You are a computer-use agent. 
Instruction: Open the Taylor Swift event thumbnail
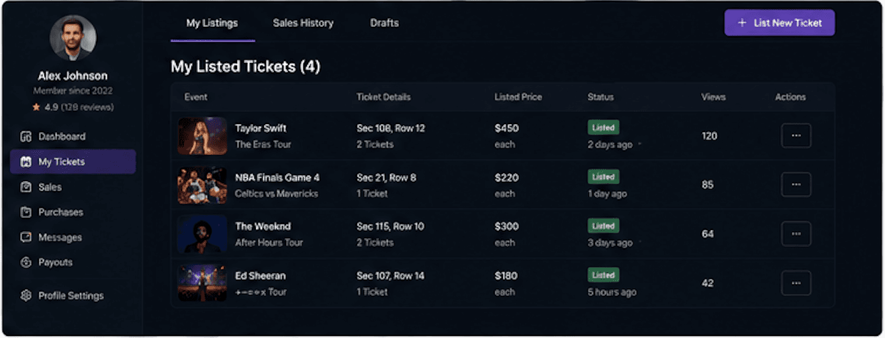tap(202, 136)
